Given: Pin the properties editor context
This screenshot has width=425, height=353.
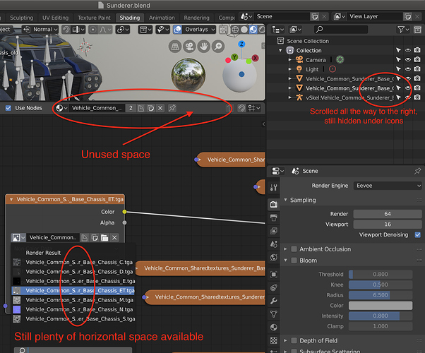Looking at the screenshot, I should click(x=417, y=171).
